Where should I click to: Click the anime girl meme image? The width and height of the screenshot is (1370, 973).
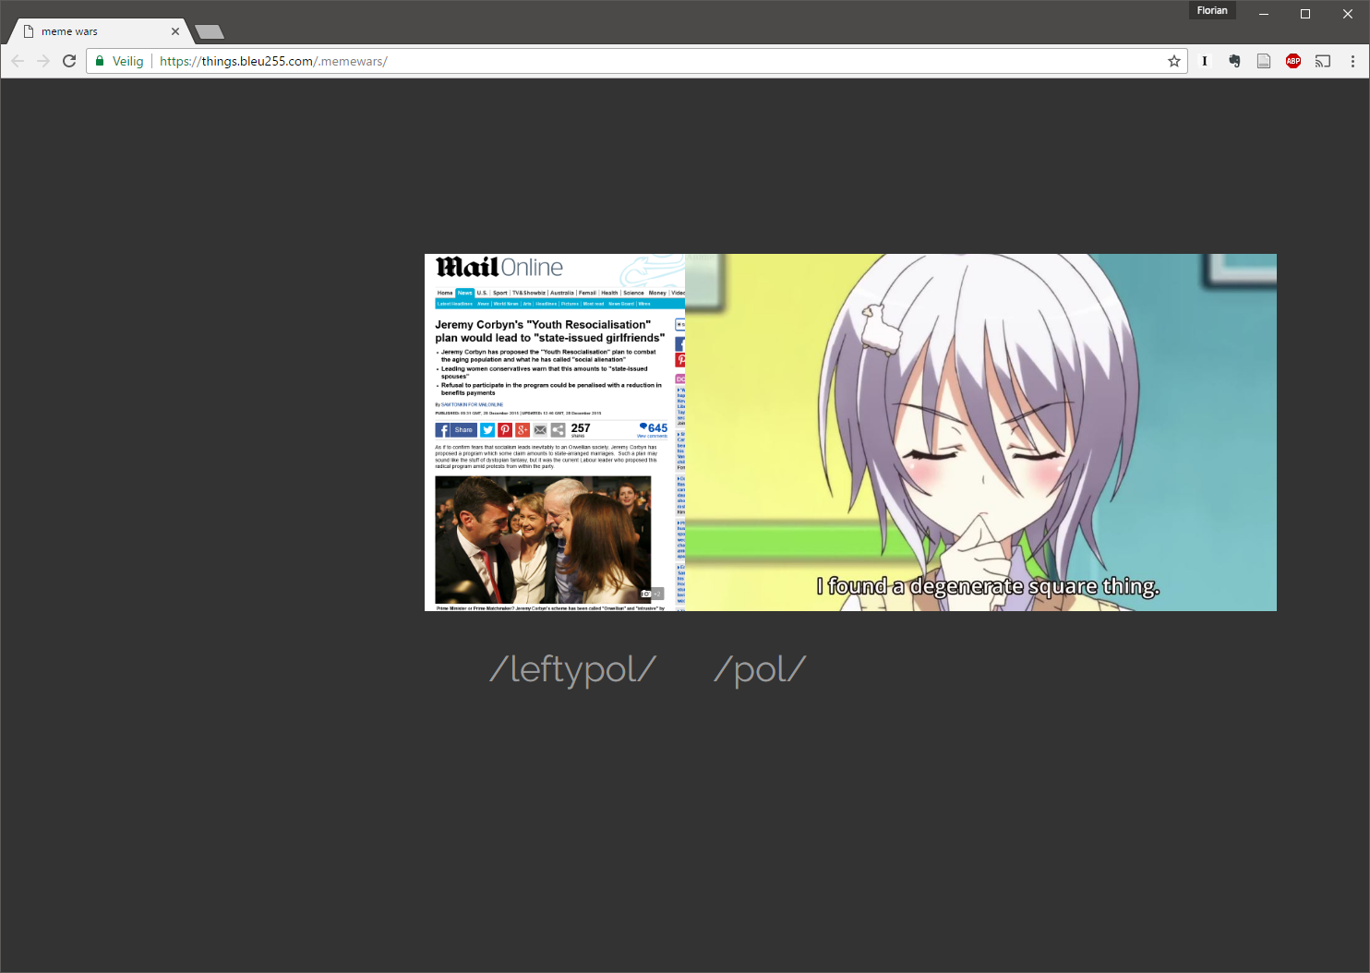[x=980, y=432]
